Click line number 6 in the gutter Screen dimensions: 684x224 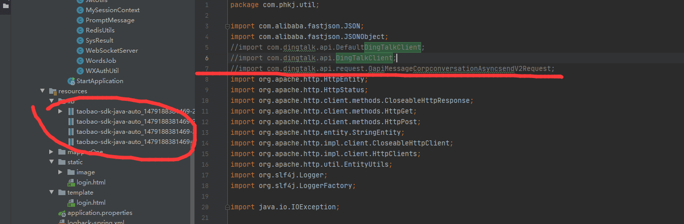click(207, 58)
